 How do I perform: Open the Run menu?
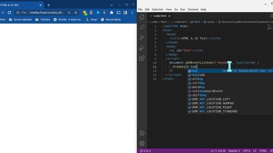click(x=183, y=9)
